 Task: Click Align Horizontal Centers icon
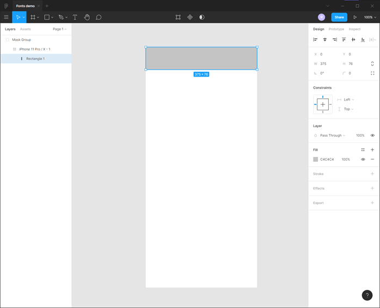tap(325, 40)
